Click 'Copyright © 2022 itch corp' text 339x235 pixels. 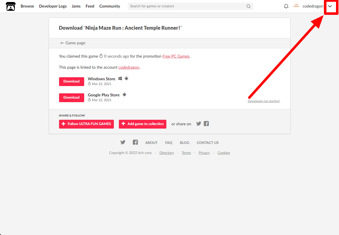coord(130,153)
